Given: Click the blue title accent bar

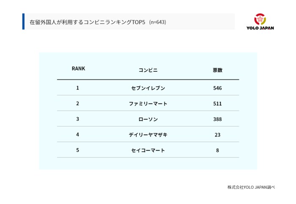Looking at the screenshot, I should click(23, 22).
